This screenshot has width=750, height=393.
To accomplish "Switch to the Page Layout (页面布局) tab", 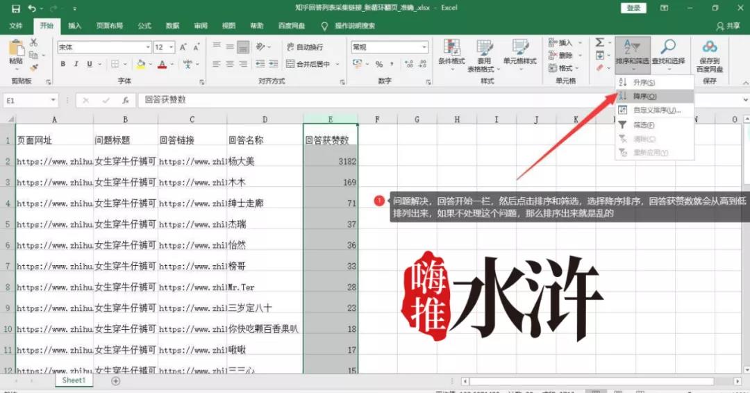I will (110, 26).
